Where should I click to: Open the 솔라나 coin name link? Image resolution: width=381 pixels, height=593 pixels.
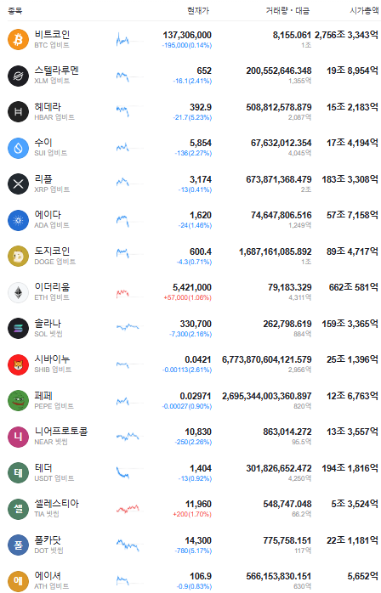click(x=48, y=324)
